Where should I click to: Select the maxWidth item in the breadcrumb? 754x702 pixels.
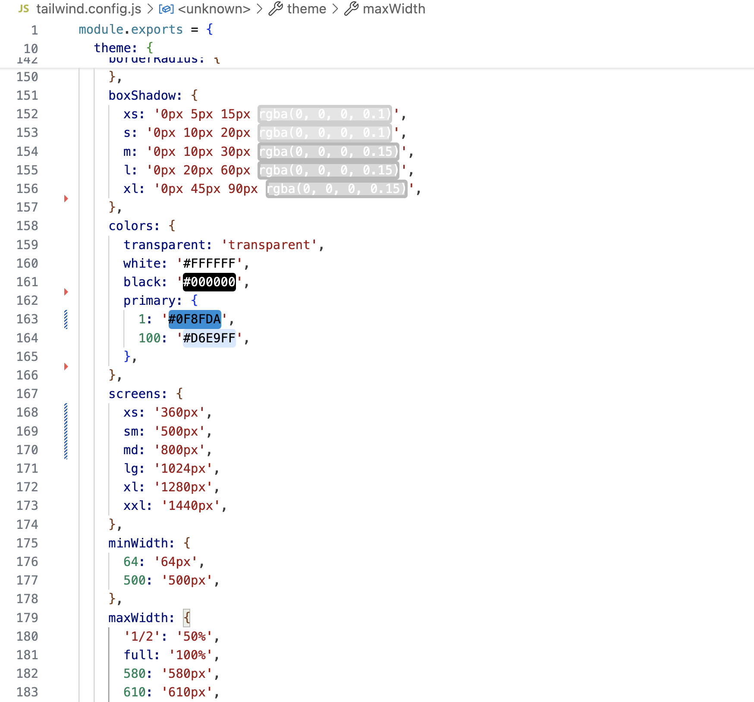395,8
